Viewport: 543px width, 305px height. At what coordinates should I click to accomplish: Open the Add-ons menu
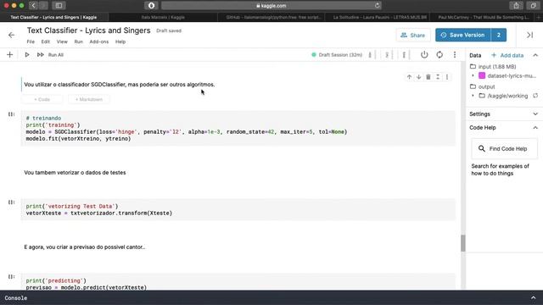[99, 42]
